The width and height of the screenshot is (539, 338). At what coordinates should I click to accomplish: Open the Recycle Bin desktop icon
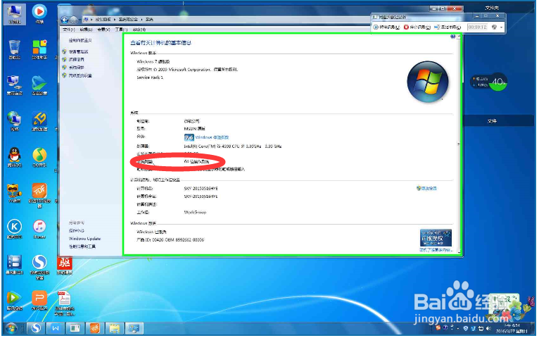pyautogui.click(x=14, y=49)
